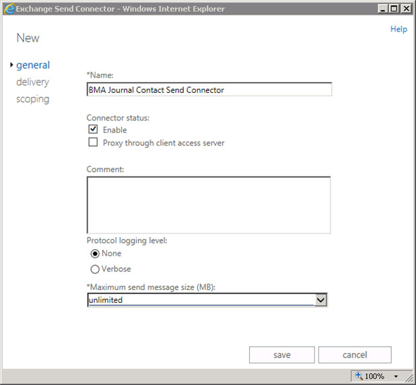Screen dimensions: 416x385
Task: Switch to the delivery section
Action: pyautogui.click(x=32, y=82)
